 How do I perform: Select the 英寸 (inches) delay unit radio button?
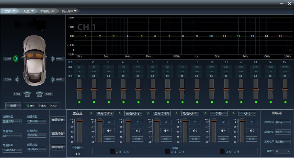[50, 106]
